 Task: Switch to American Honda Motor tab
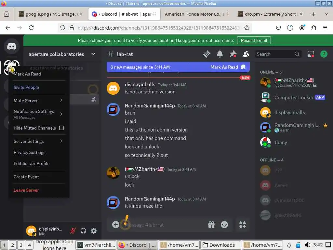196,14
